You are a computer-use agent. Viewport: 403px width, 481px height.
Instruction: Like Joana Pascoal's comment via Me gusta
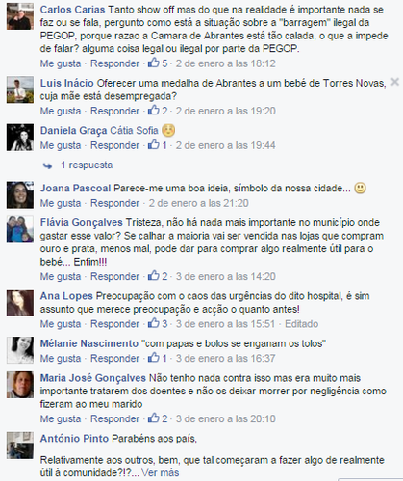click(x=61, y=203)
